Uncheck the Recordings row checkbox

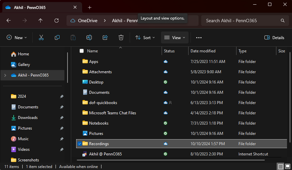[x=79, y=143]
